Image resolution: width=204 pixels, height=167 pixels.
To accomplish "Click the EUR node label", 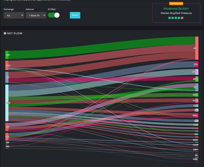I will (8, 146).
